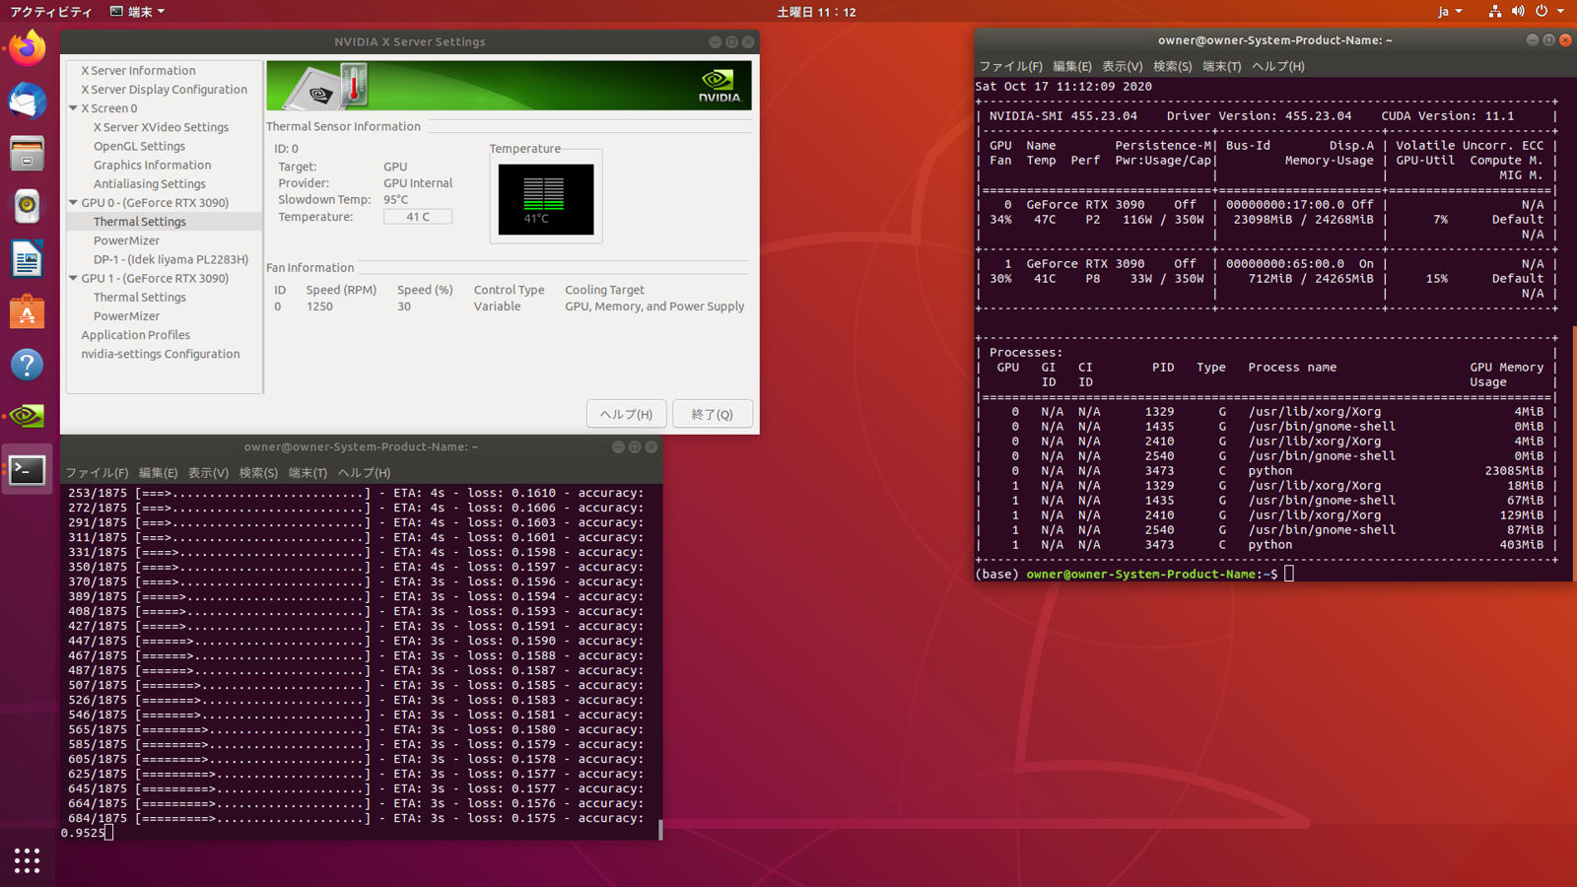Image resolution: width=1577 pixels, height=887 pixels.
Task: Select DP-1 Idek Iiyama PL2283H entry
Action: click(171, 259)
